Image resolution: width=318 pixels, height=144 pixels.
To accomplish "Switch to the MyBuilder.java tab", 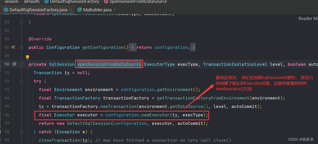I will click(x=97, y=10).
